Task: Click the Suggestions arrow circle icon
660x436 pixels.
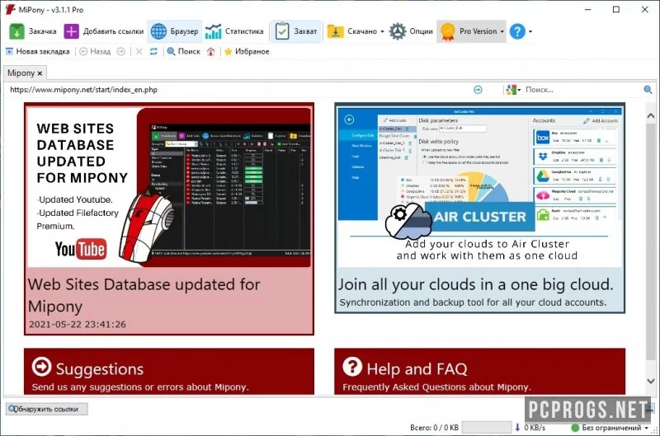Action: tap(41, 367)
